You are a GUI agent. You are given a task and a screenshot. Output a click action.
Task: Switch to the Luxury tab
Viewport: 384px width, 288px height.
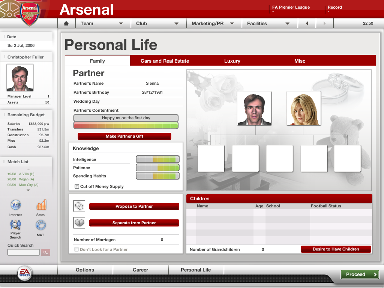point(232,61)
